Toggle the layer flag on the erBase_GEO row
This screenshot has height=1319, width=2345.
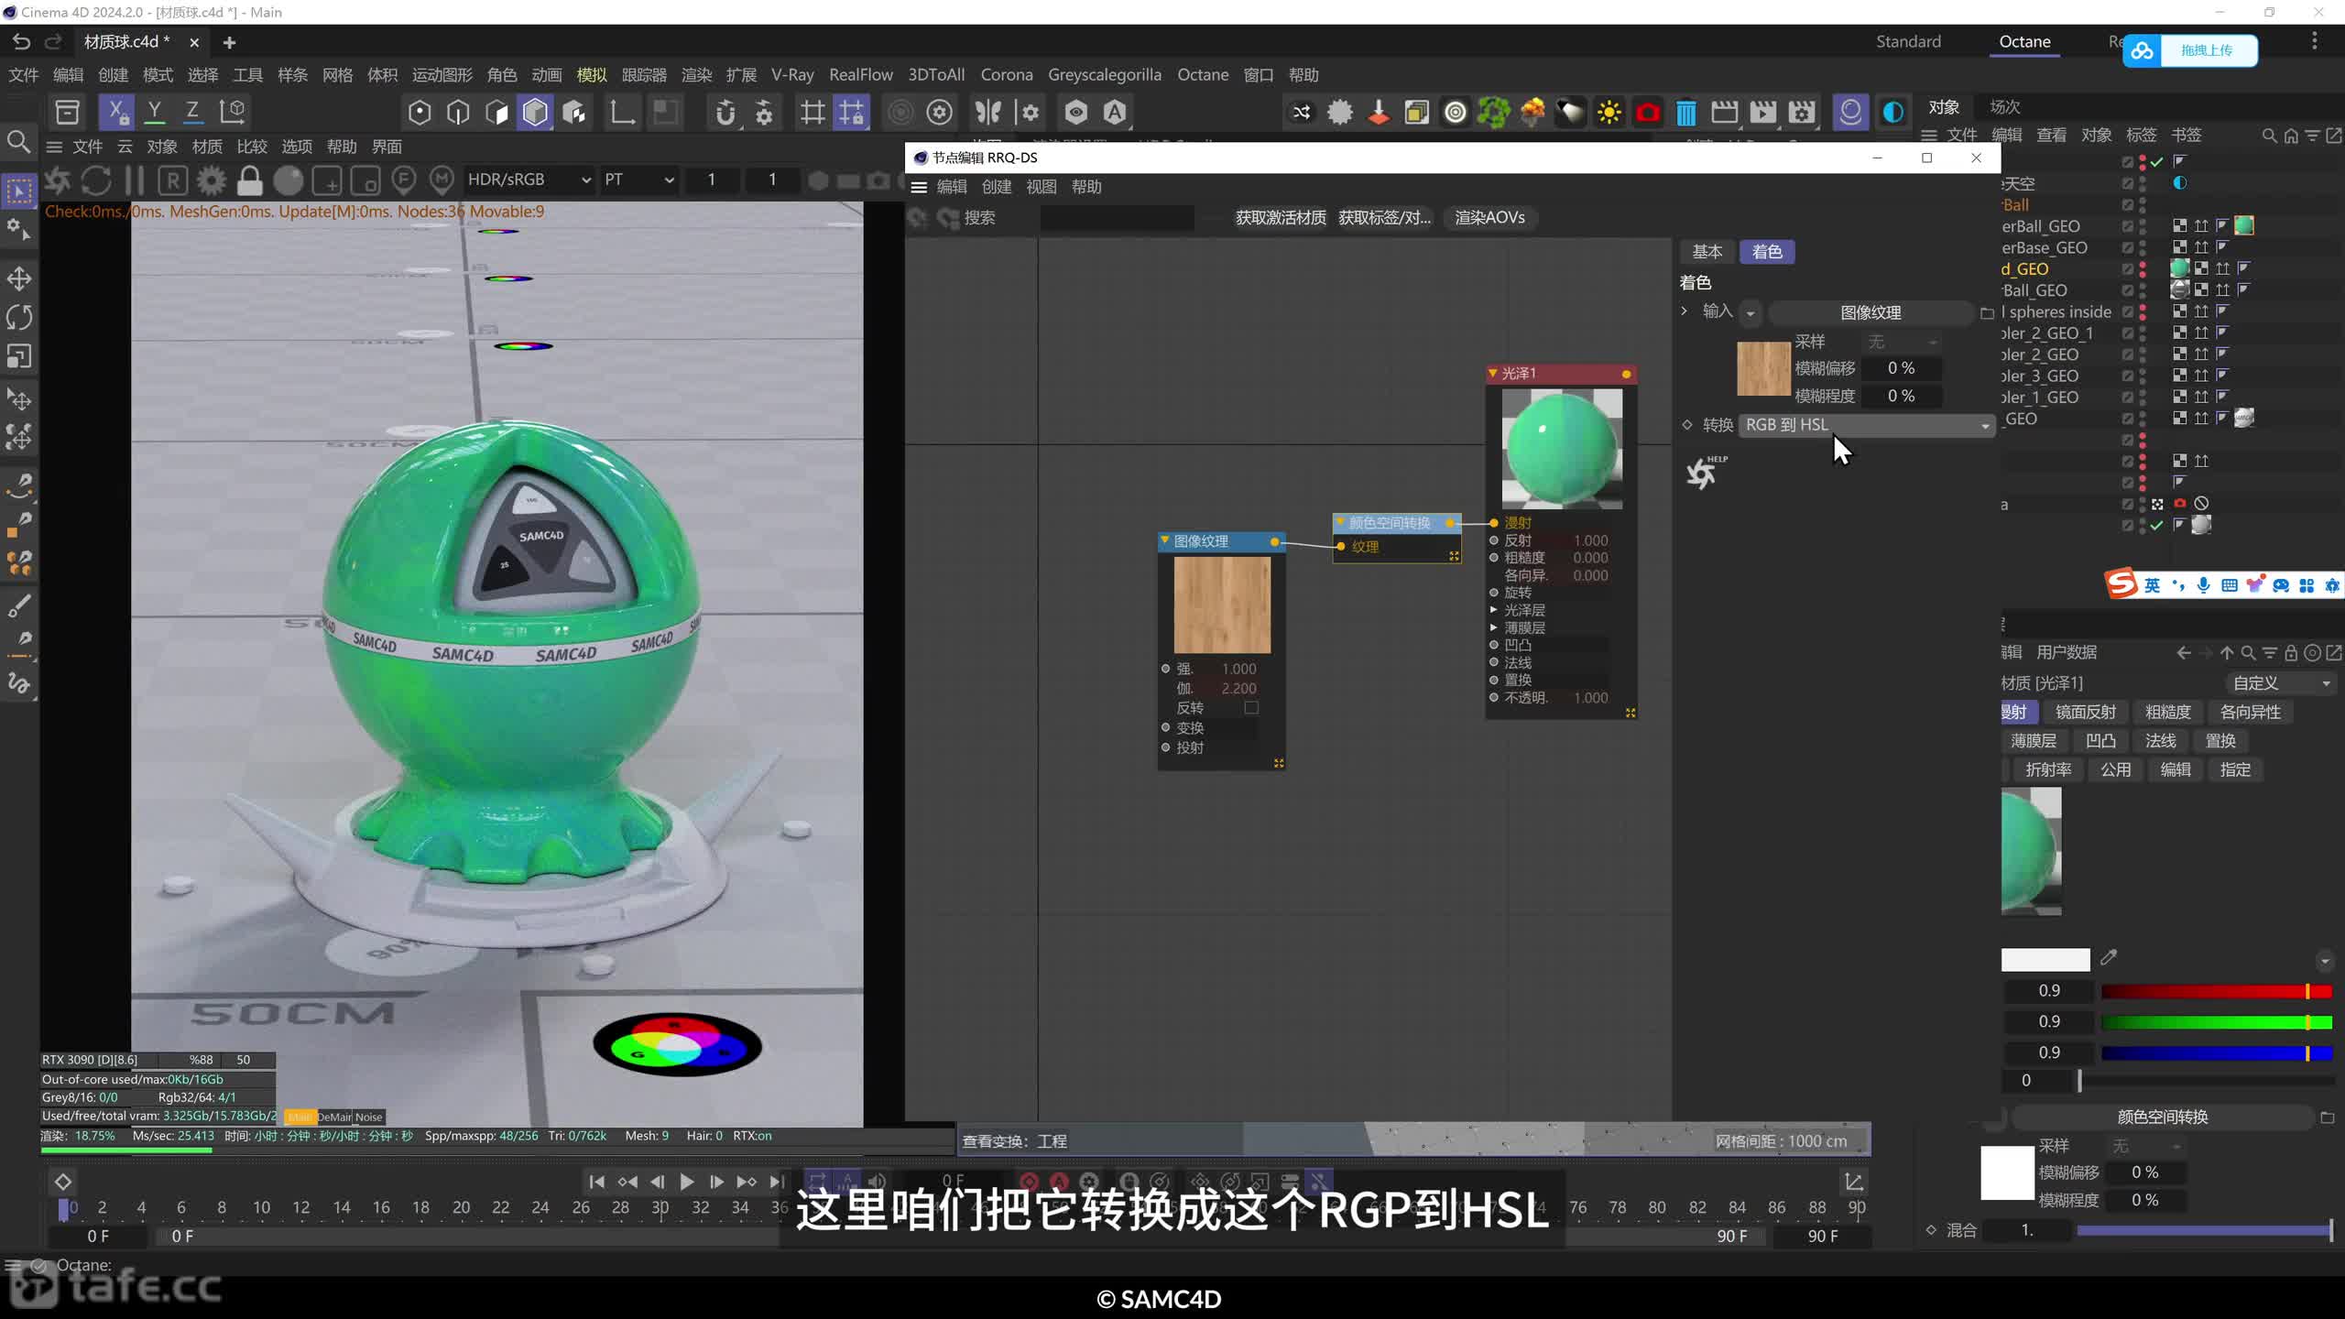pos(2128,248)
